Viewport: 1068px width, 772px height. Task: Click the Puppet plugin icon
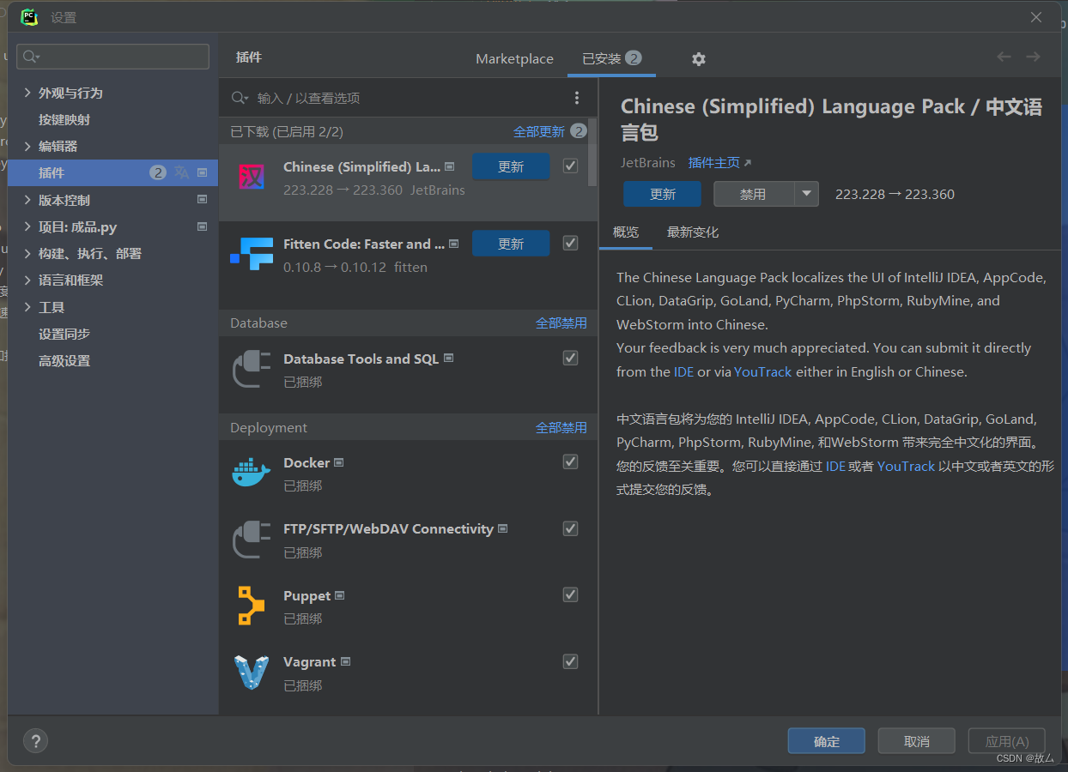click(252, 606)
